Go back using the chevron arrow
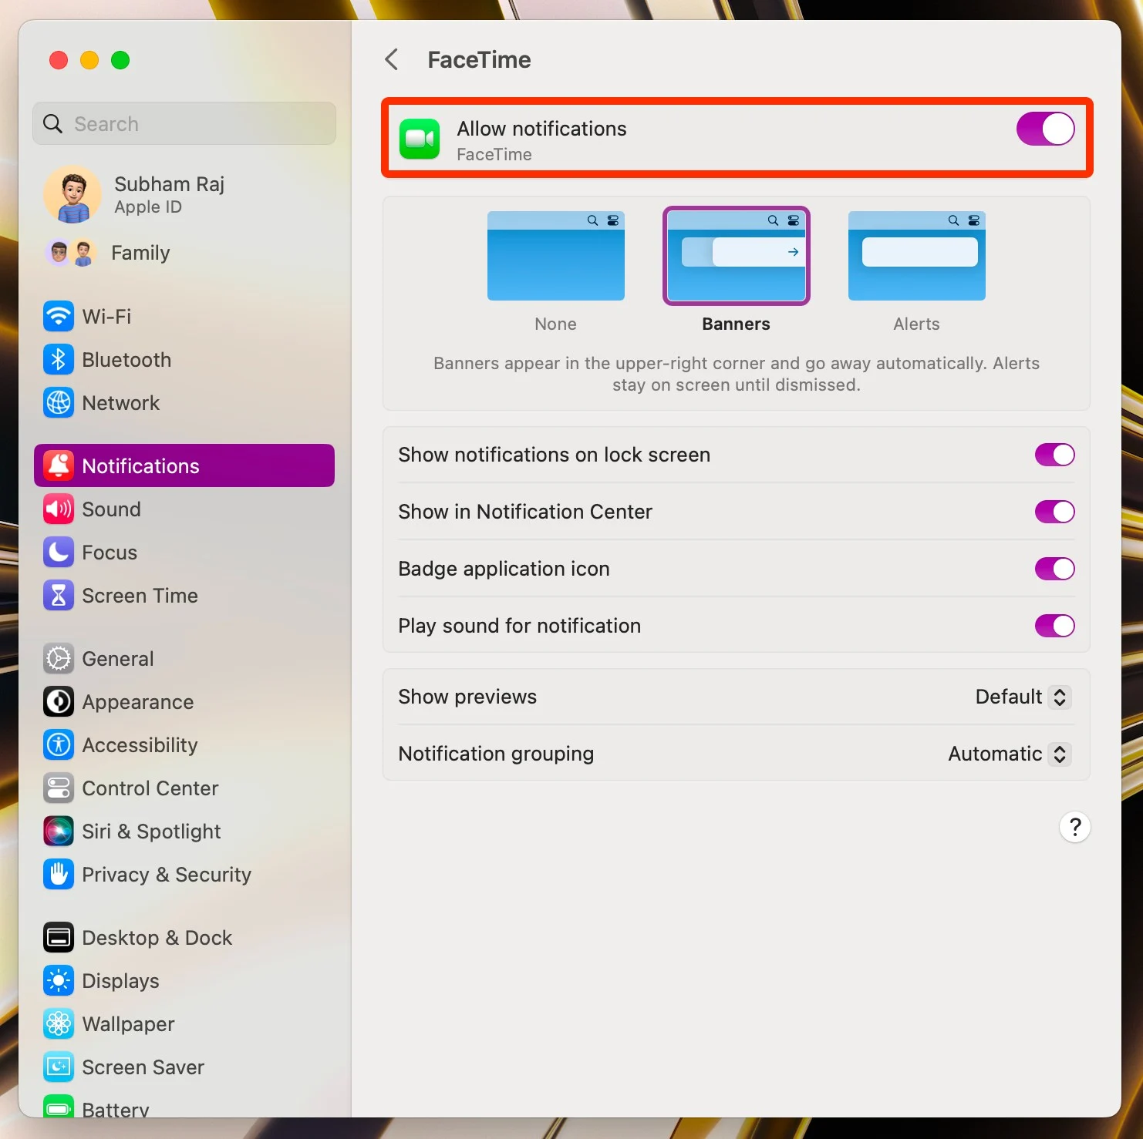The image size is (1143, 1139). tap(392, 59)
